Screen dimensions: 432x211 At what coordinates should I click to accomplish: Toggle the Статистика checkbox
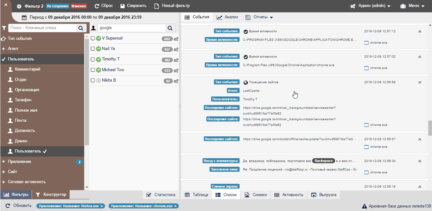(149, 195)
